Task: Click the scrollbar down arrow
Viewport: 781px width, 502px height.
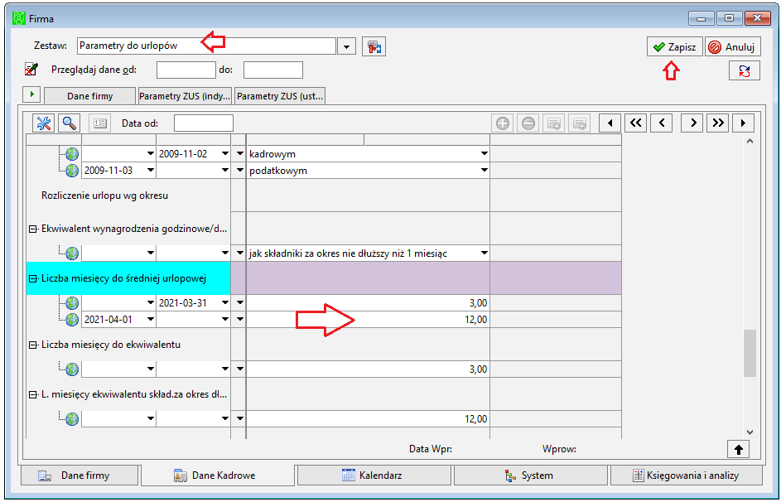Action: pos(750,432)
